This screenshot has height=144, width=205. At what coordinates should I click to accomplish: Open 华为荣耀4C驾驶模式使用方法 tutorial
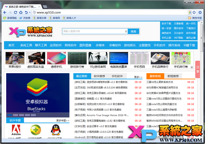(x=162, y=88)
